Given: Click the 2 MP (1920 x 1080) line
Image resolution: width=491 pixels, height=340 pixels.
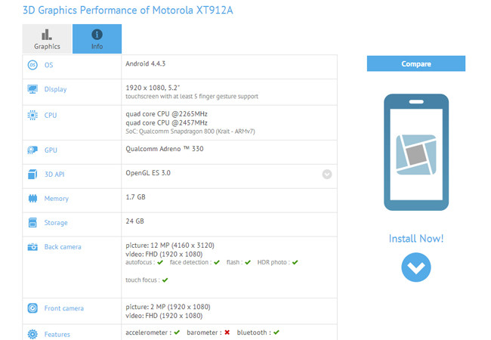Looking at the screenshot, I should tap(168, 307).
